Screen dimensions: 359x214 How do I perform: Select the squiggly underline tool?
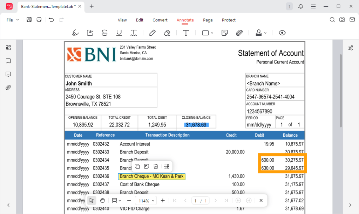coord(134,33)
